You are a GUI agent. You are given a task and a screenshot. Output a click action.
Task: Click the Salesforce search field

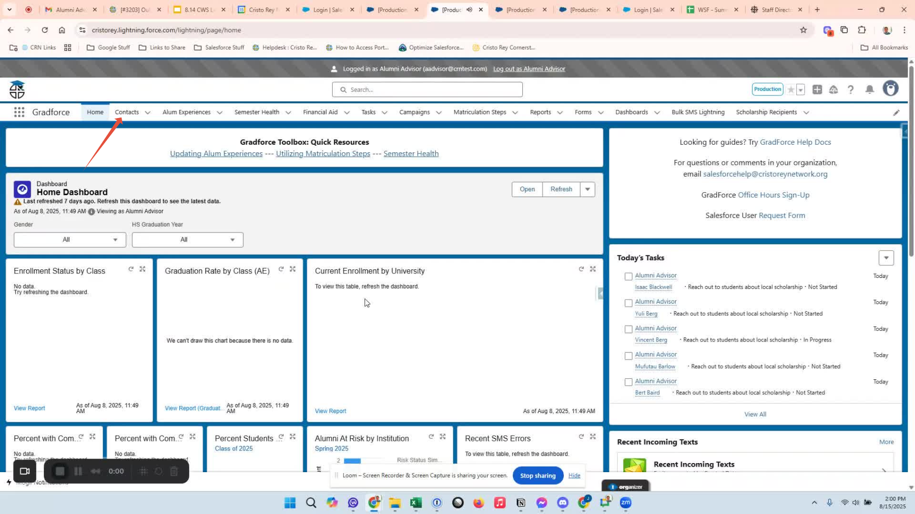tap(427, 90)
